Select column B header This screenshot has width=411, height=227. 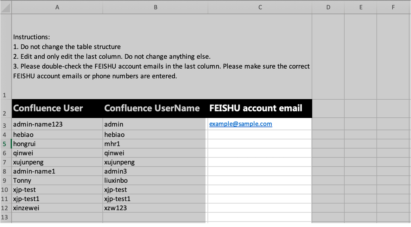pos(155,7)
